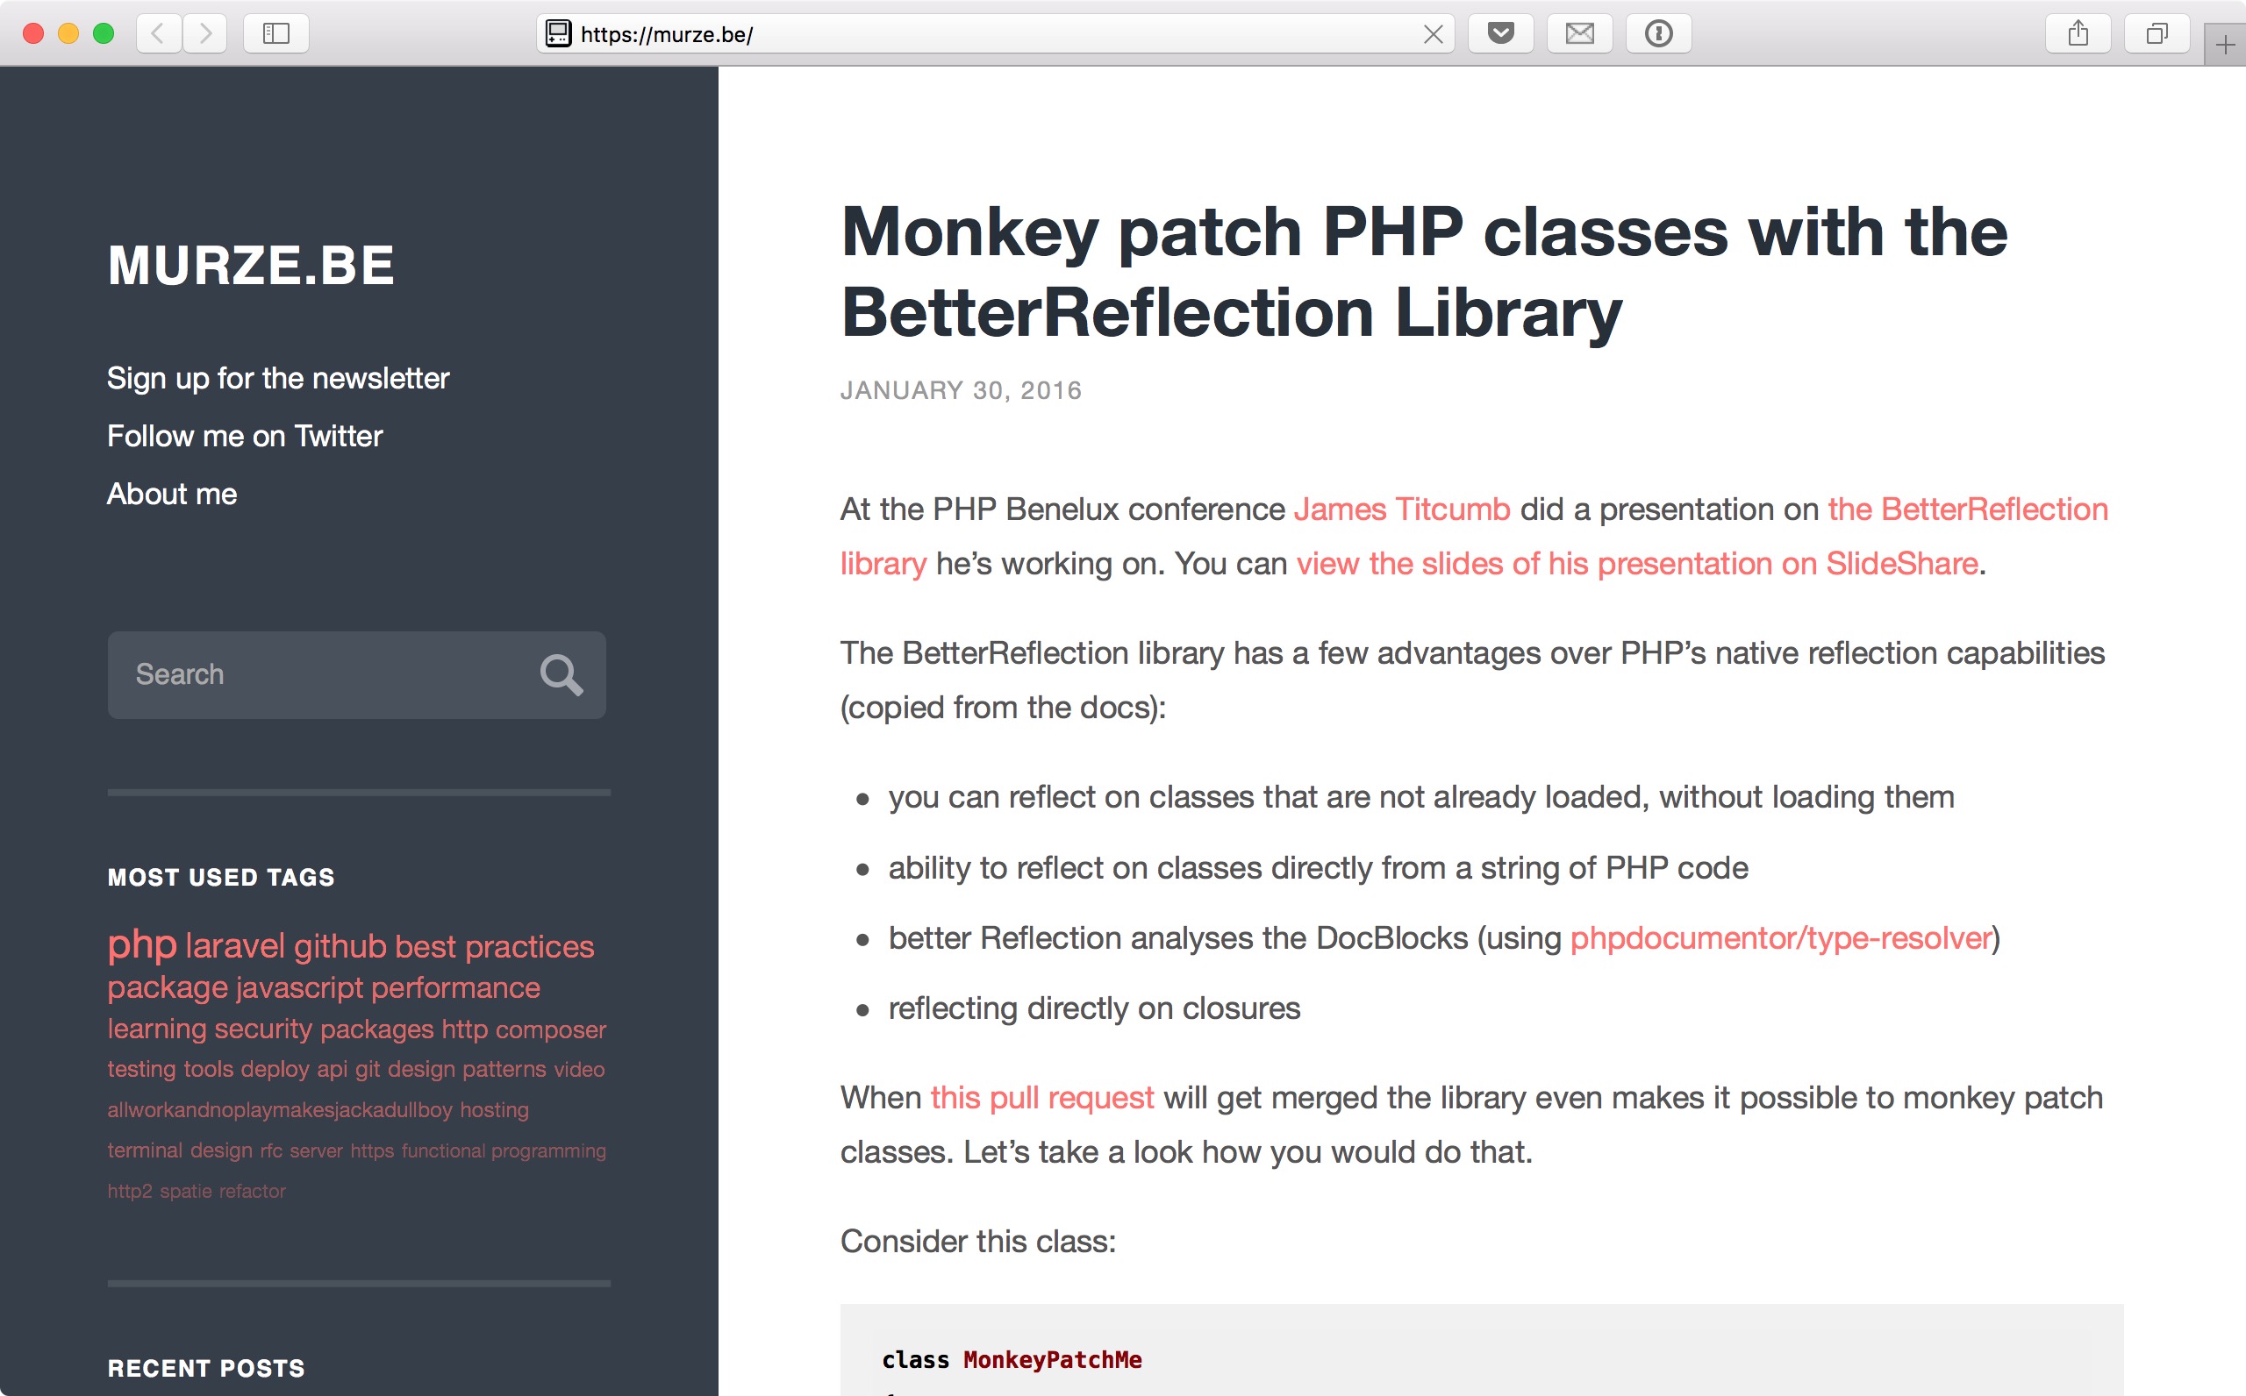
Task: Open view the slides on SlideShare link
Action: tap(1636, 563)
